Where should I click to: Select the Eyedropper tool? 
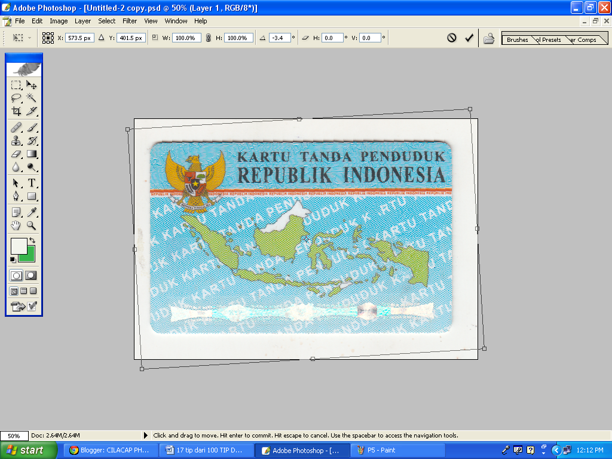coord(31,212)
